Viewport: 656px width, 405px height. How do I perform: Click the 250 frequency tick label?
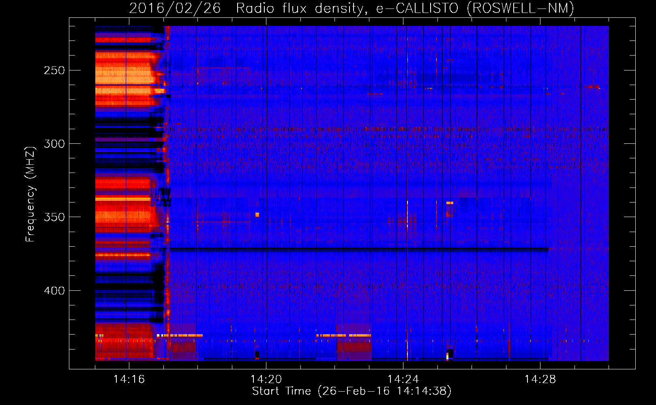click(x=54, y=70)
